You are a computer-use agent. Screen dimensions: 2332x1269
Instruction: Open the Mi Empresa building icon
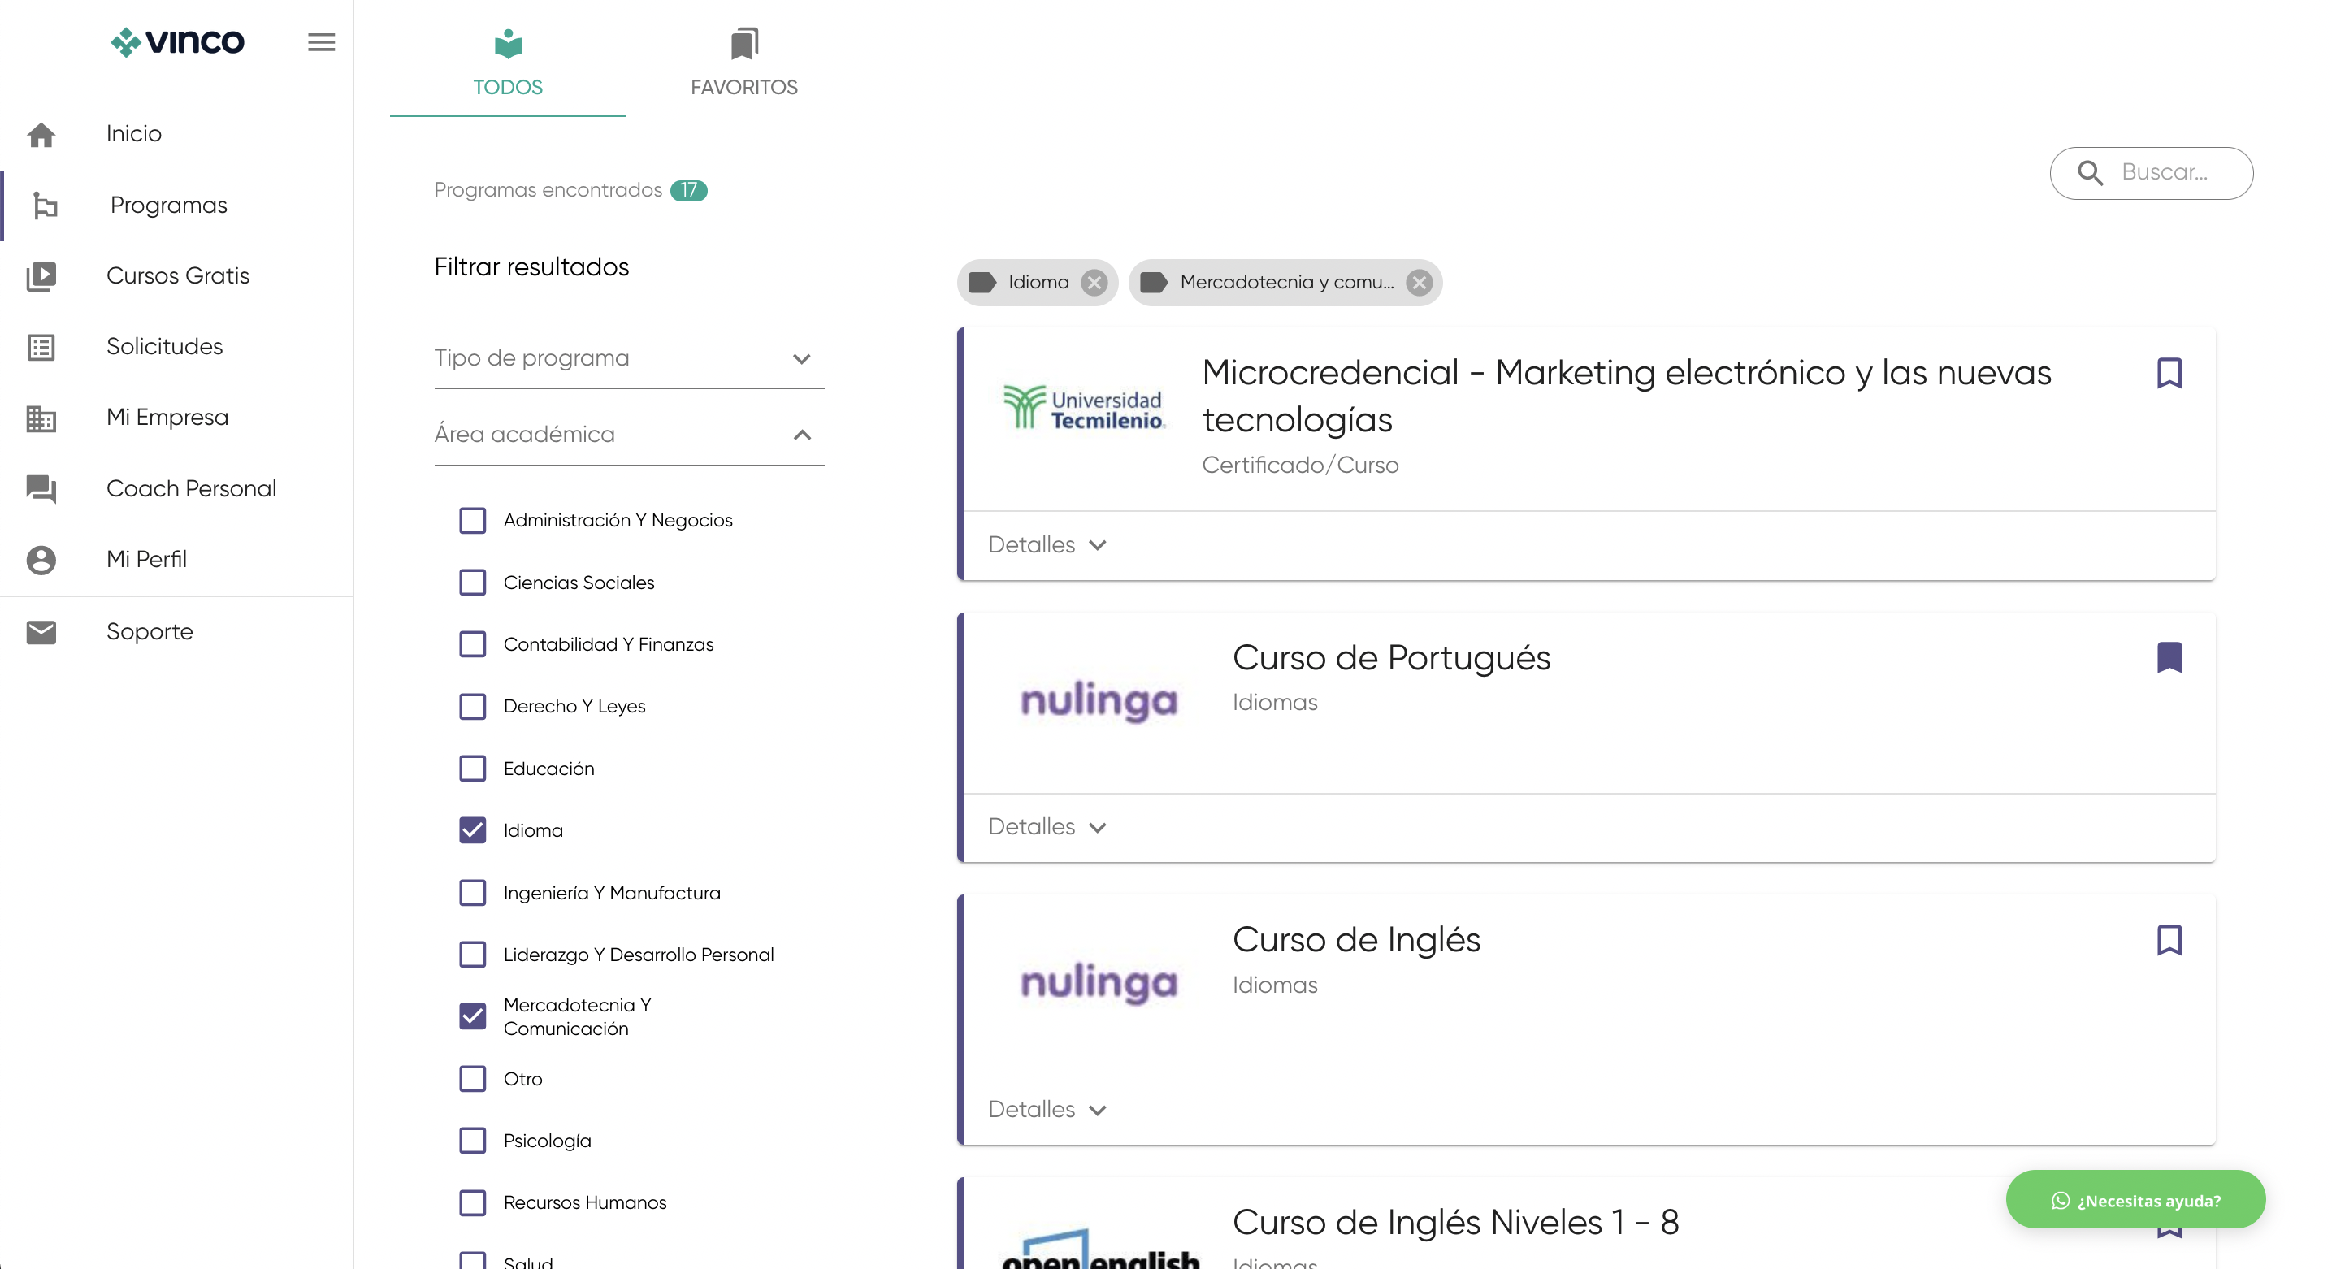pos(41,418)
